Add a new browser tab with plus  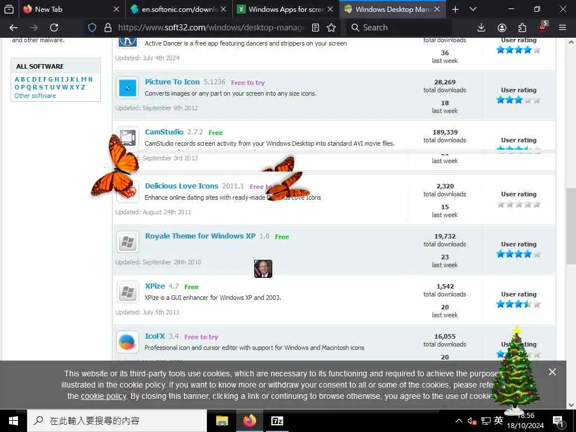pyautogui.click(x=455, y=9)
